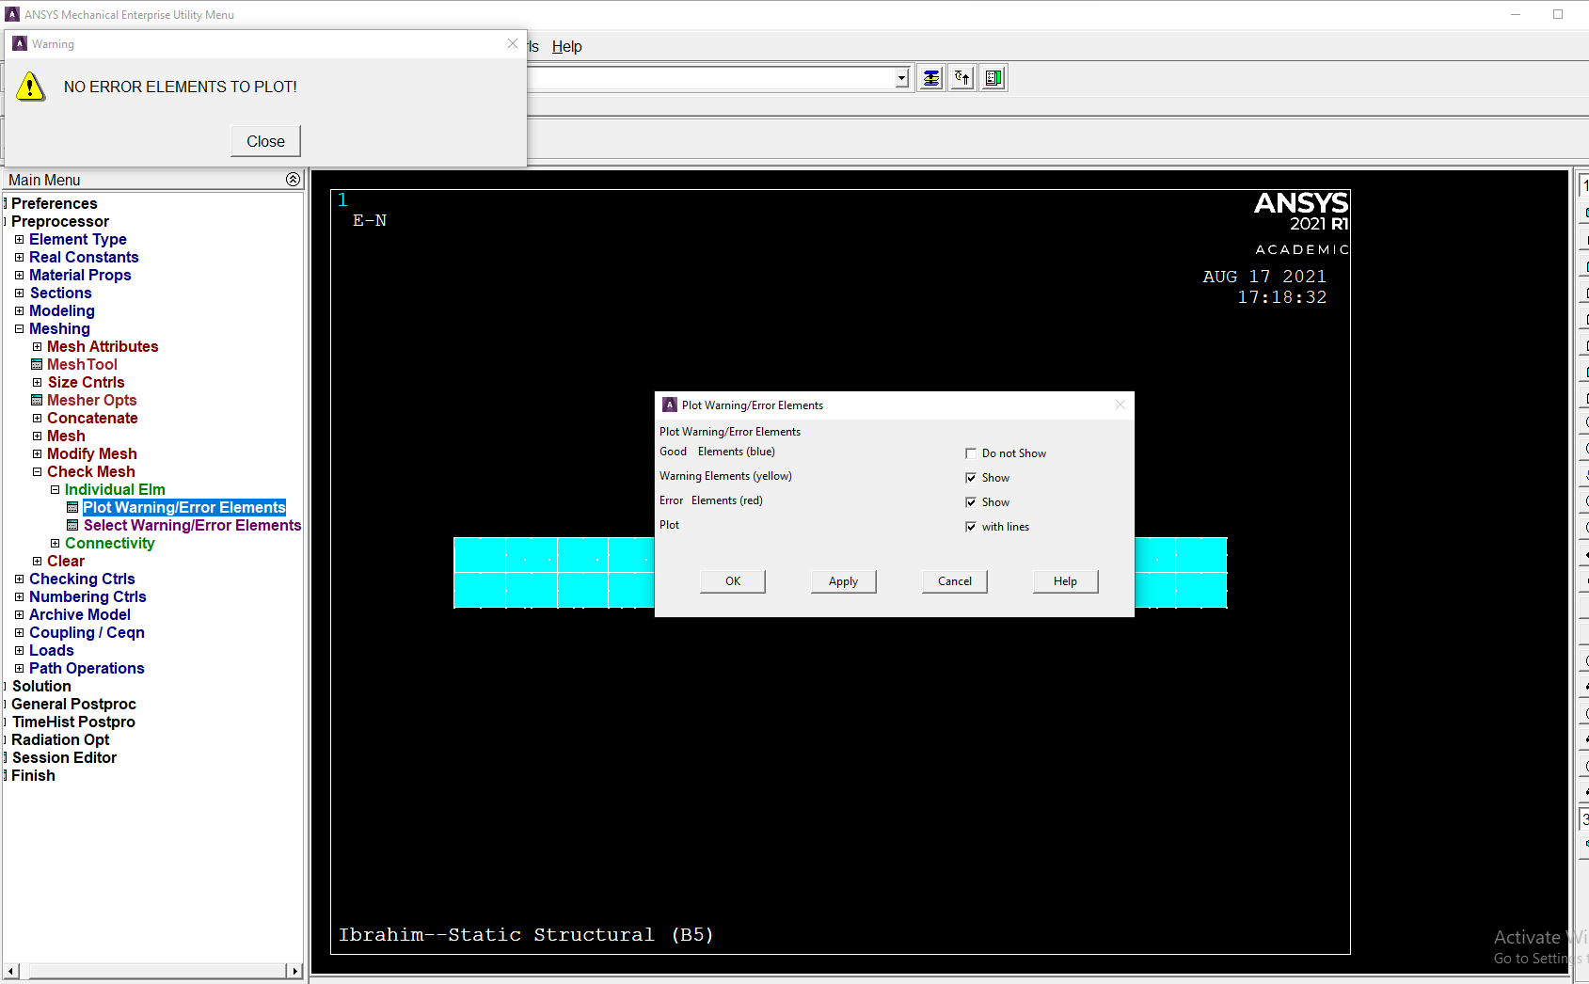Viewport: 1589px width, 984px height.
Task: Expand Connectivity tree node
Action: tap(55, 544)
